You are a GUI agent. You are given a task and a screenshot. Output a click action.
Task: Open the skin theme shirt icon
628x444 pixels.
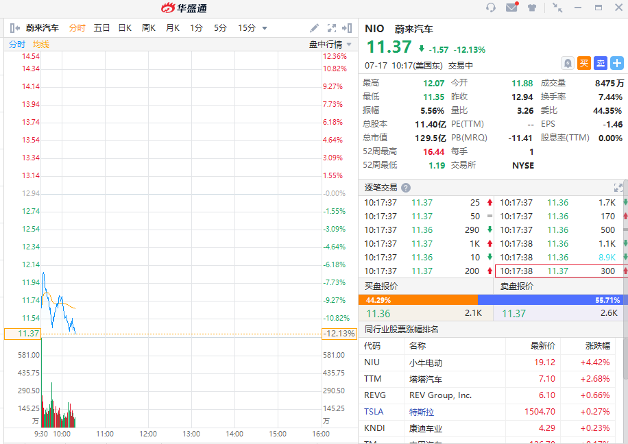(x=532, y=8)
